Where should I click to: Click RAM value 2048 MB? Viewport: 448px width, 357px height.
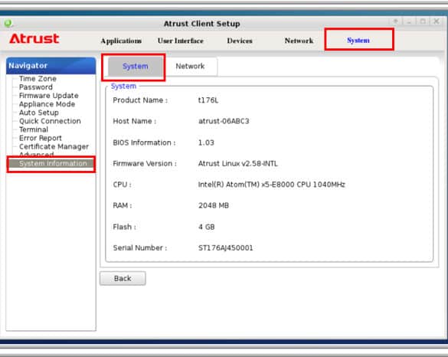(214, 205)
